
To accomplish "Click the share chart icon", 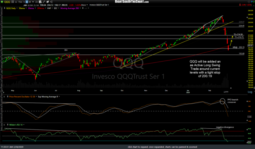I will pos(51,2).
